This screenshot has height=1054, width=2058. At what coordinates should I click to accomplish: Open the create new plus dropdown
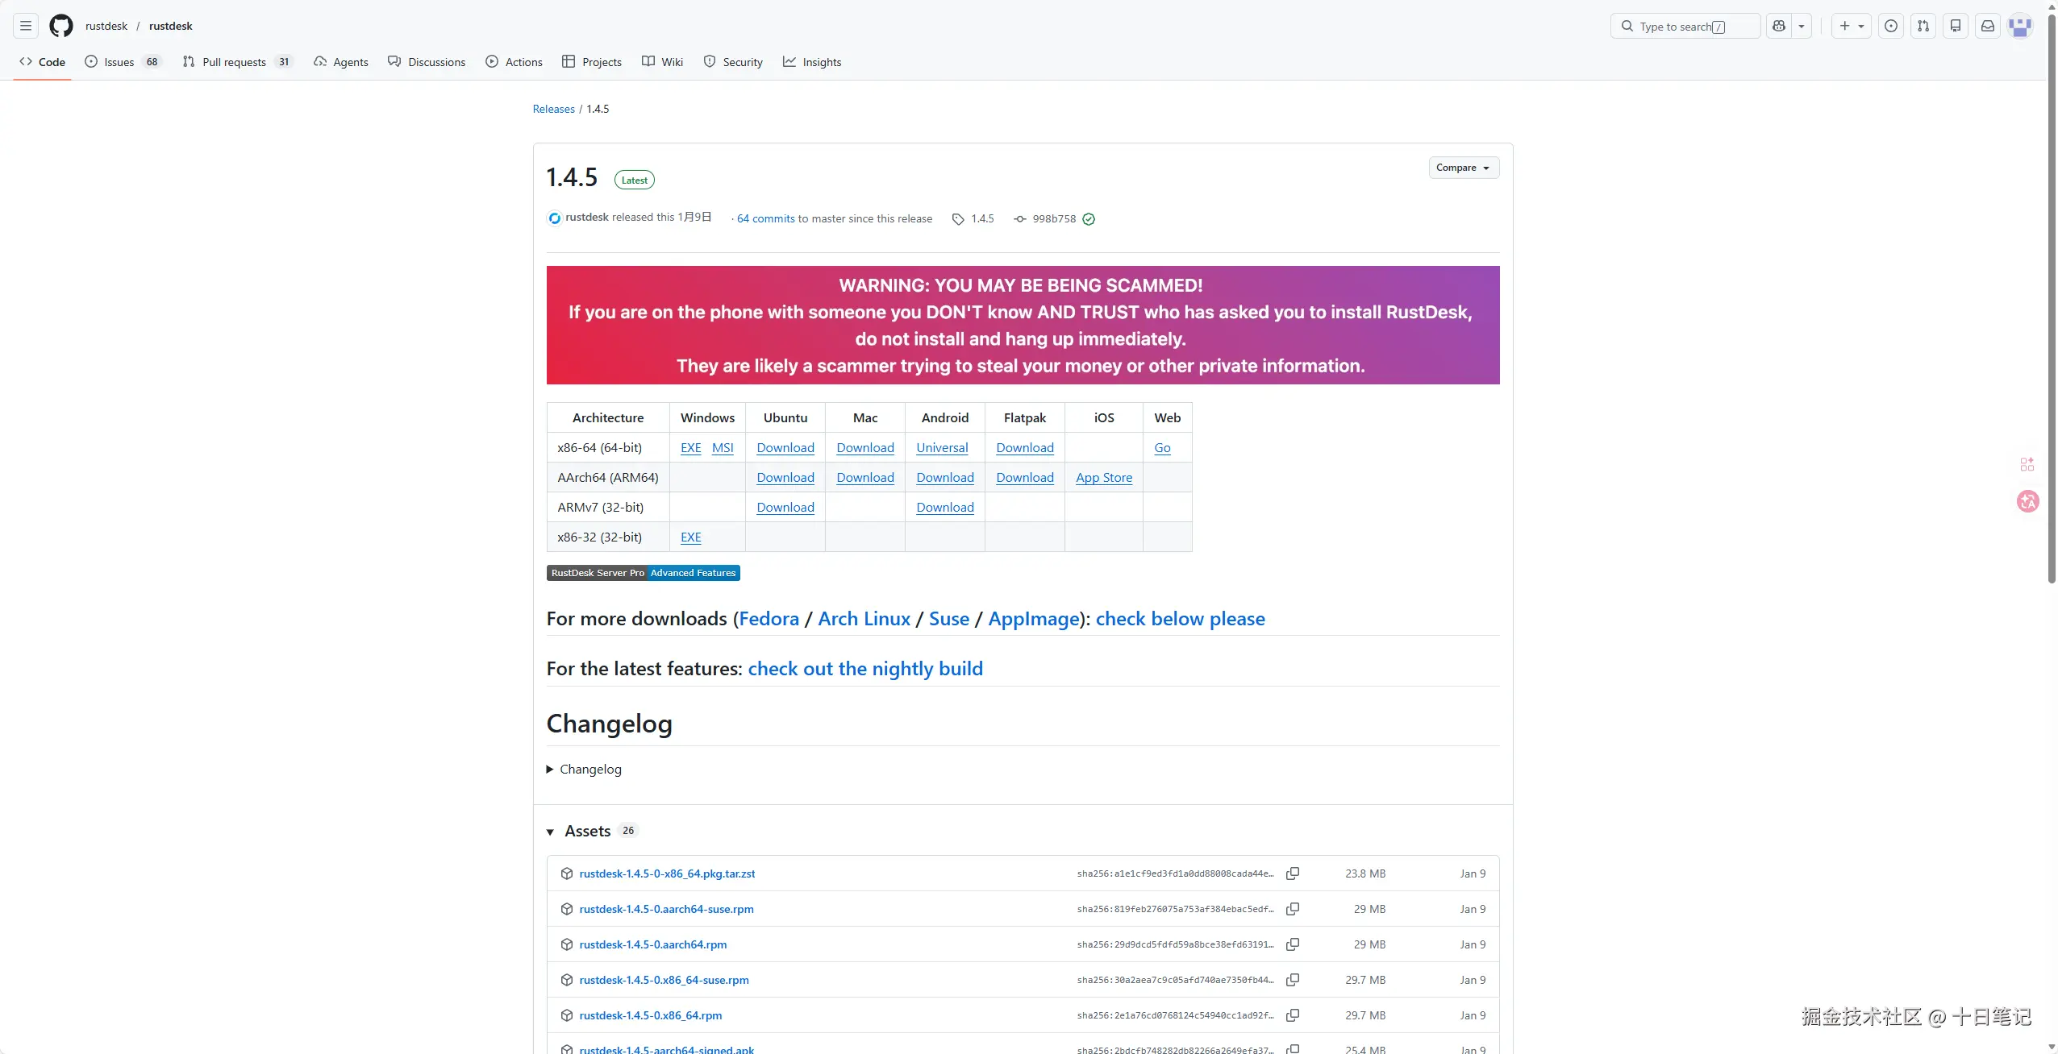tap(1851, 26)
